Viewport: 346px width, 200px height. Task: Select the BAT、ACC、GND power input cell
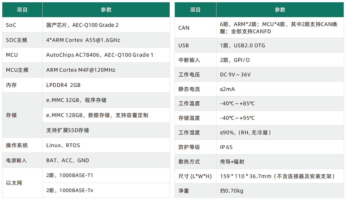coord(106,160)
